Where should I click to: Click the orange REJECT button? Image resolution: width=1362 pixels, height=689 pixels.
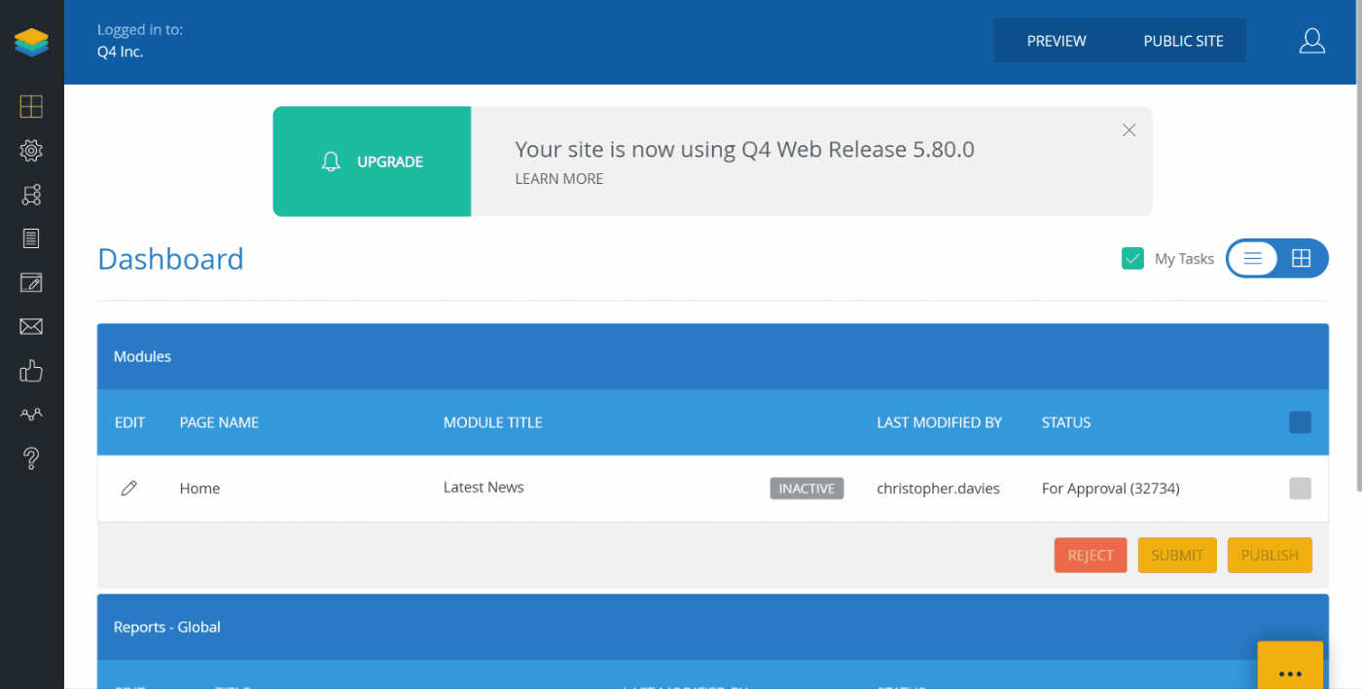click(x=1091, y=556)
